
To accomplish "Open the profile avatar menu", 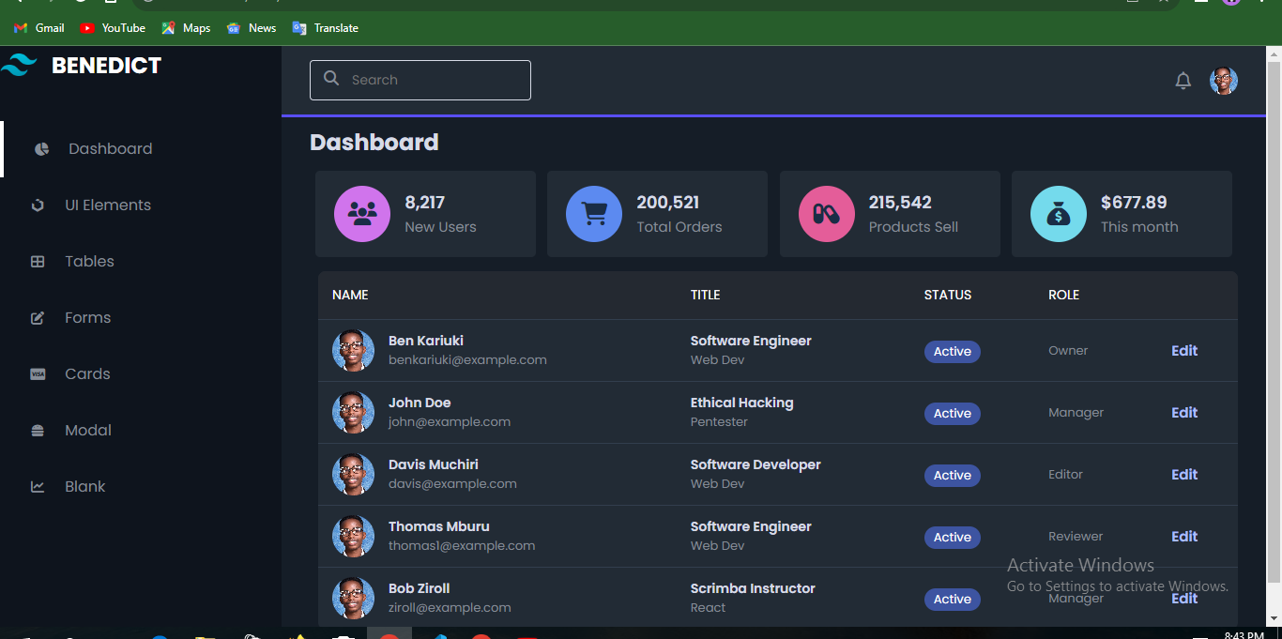I will (x=1224, y=81).
